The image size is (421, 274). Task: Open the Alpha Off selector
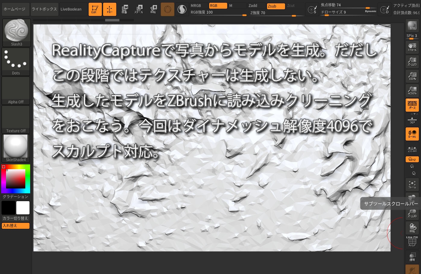click(16, 90)
